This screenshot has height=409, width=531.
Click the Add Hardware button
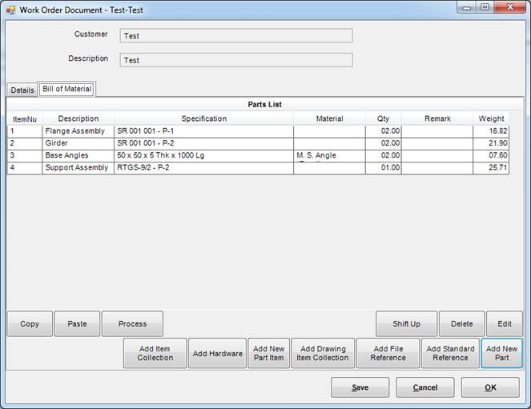coord(217,354)
